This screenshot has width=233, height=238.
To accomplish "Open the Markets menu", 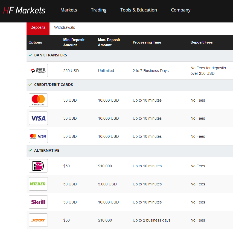I will coord(69,10).
